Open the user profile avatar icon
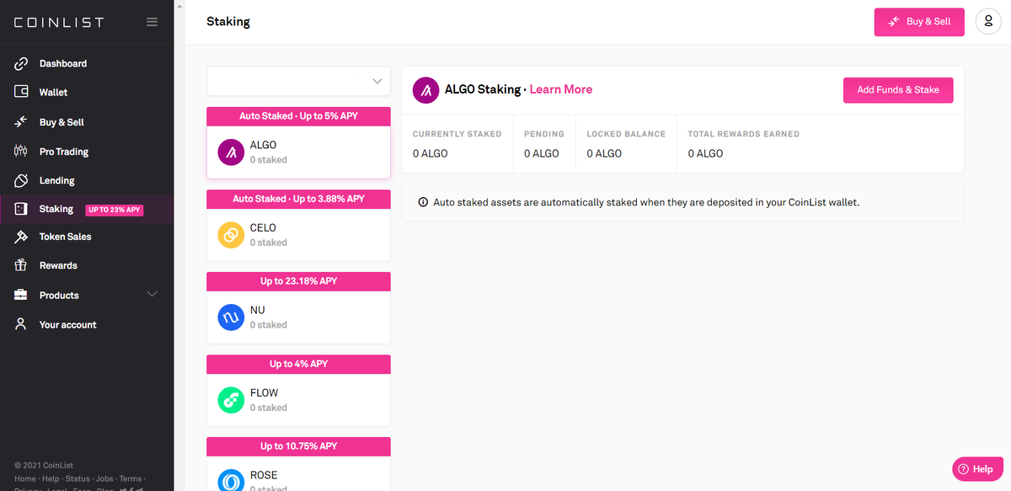1011x491 pixels. tap(988, 22)
